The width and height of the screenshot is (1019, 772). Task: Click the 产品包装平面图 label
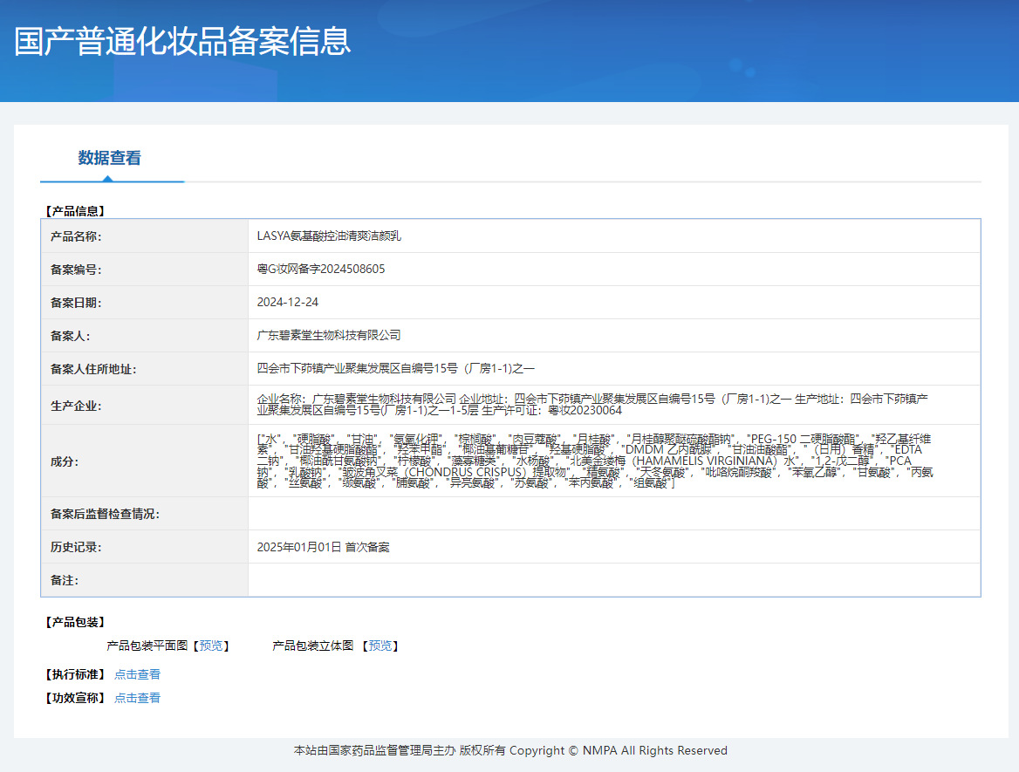pos(147,646)
